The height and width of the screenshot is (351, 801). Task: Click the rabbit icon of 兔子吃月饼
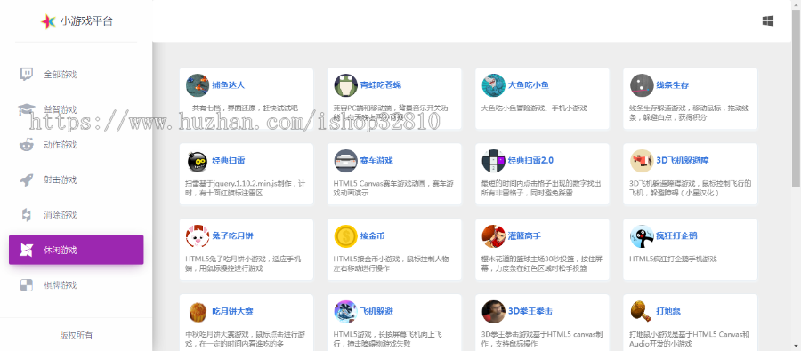coord(198,236)
